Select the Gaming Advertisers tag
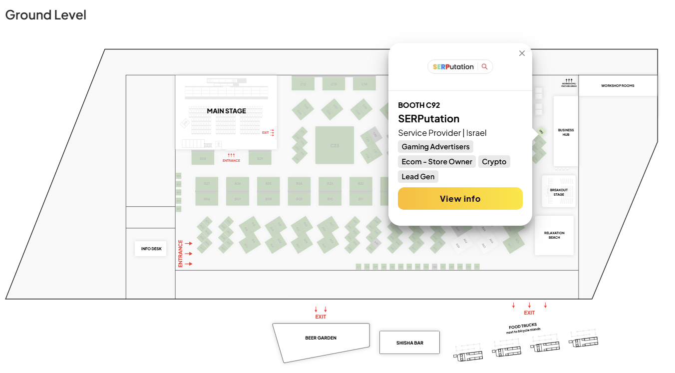 435,147
